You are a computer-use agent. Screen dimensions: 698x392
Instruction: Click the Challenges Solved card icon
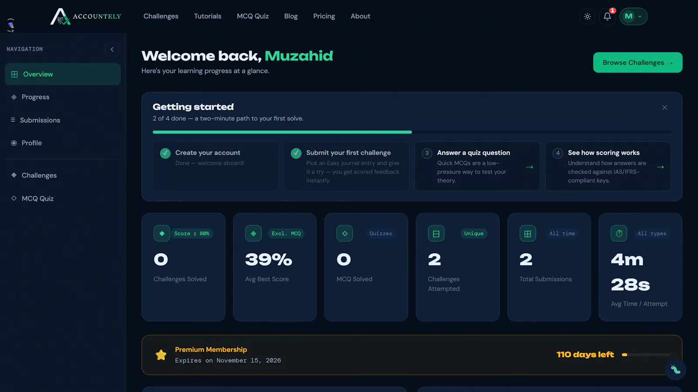tap(162, 233)
